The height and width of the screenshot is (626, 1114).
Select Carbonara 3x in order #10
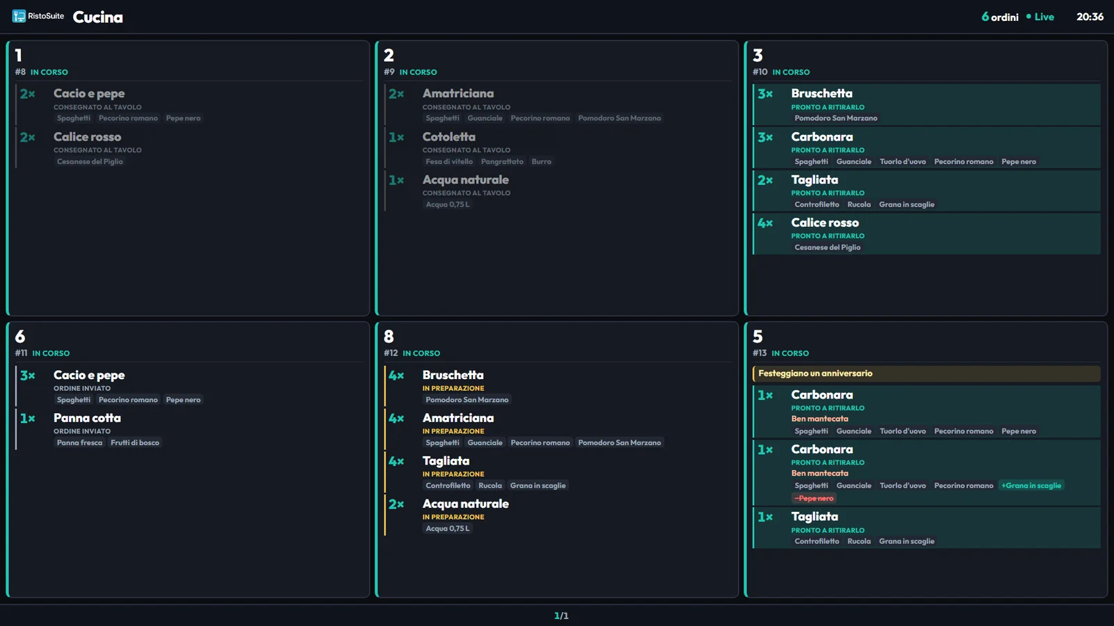[927, 147]
